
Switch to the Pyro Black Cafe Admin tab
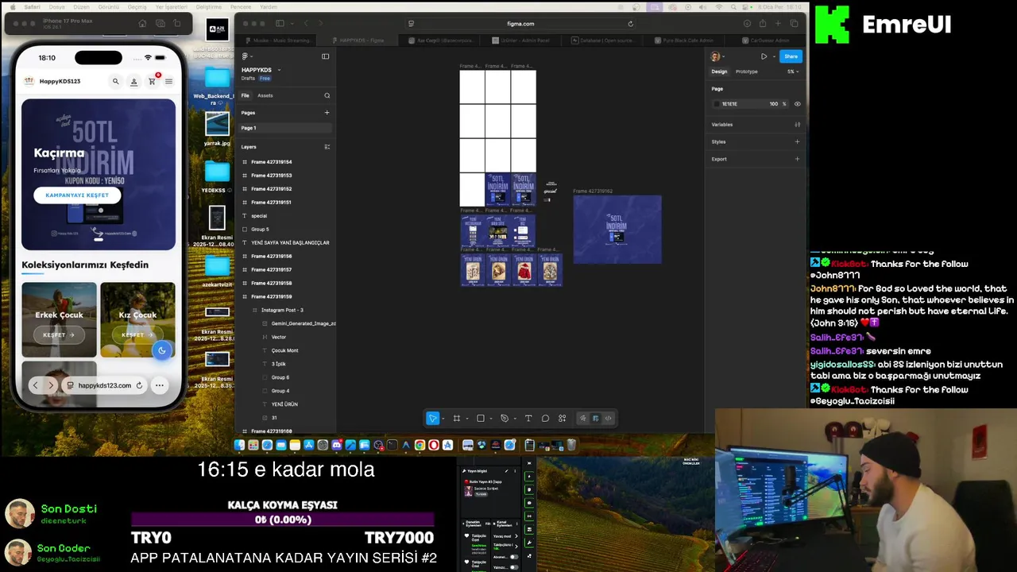coord(682,40)
